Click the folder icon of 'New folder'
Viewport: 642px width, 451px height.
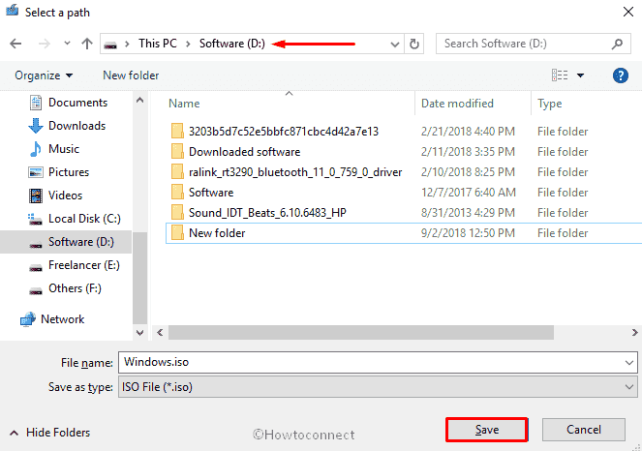(177, 233)
